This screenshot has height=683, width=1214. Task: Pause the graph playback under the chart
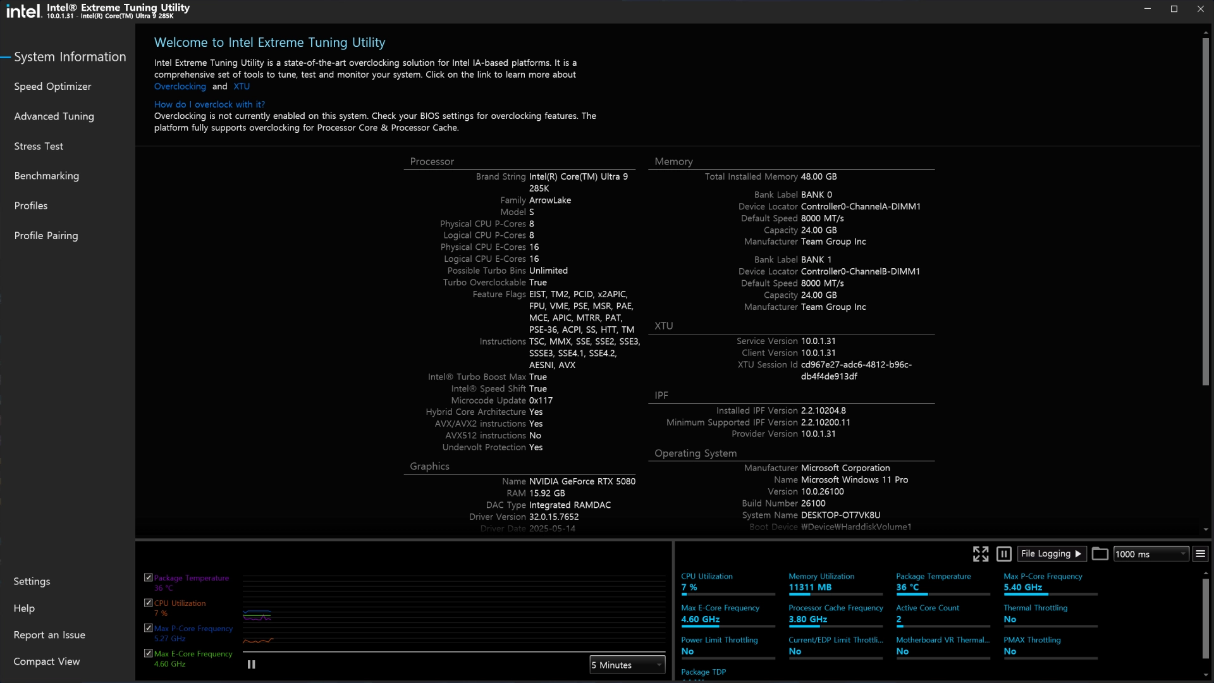pyautogui.click(x=251, y=665)
